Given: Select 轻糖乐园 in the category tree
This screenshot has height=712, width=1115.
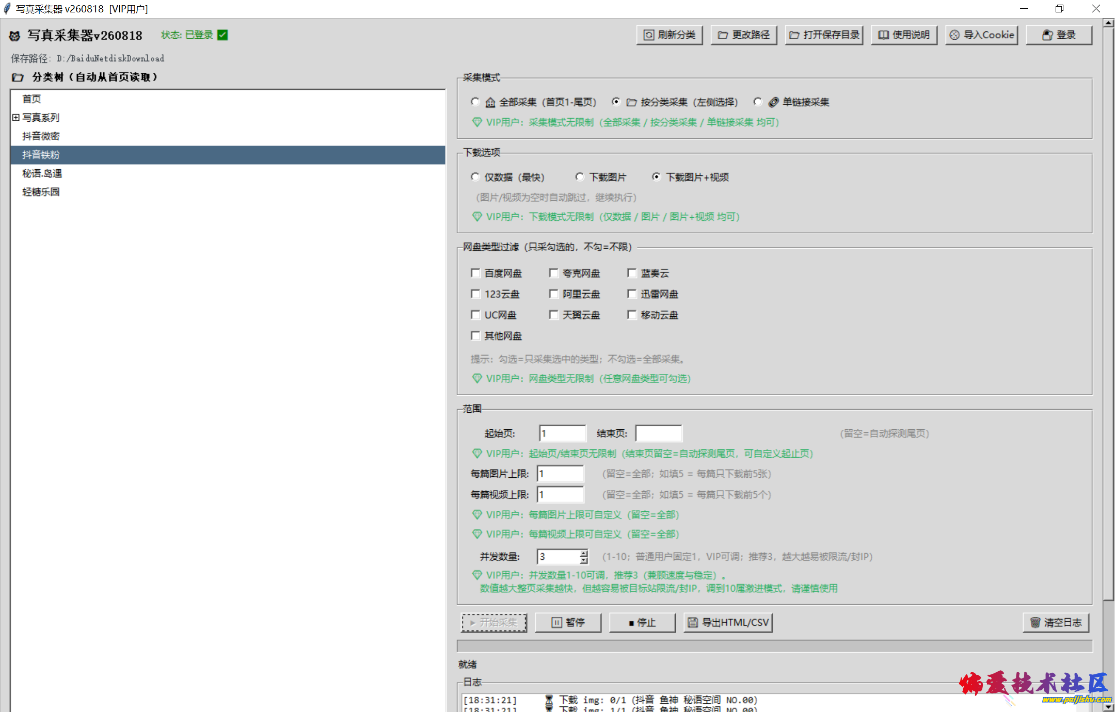Looking at the screenshot, I should pos(41,192).
